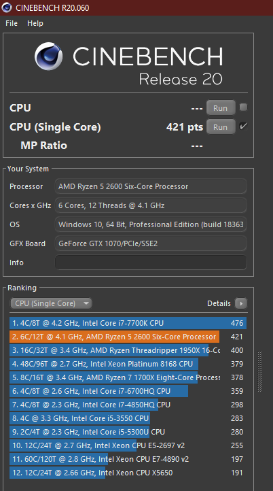This screenshot has width=273, height=491.
Task: Run the CPU (Single Core) benchmark
Action: tap(221, 126)
